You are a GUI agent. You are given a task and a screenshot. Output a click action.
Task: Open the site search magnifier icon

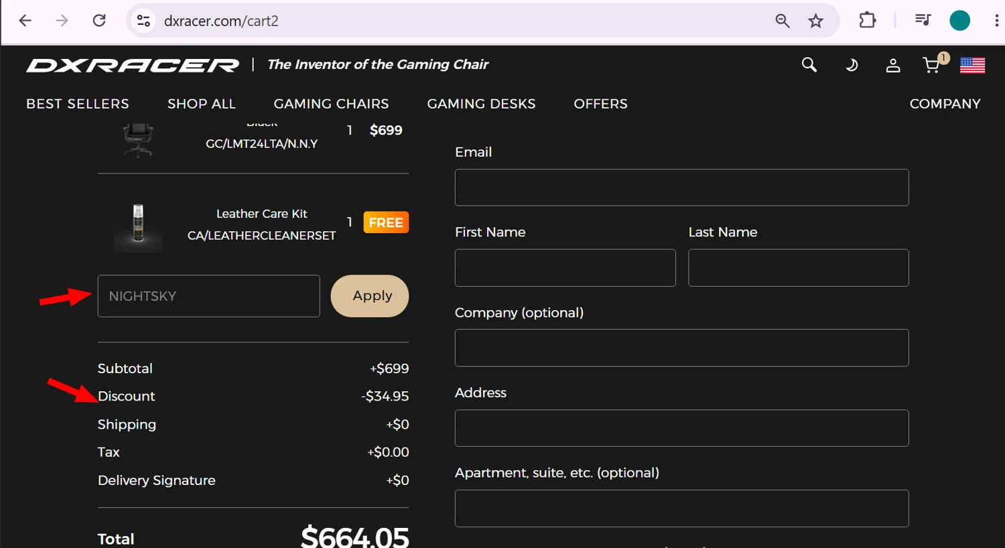[809, 64]
